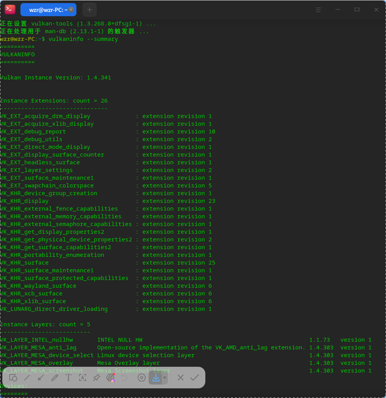Click VK_KHR_surface extension name
The width and height of the screenshot is (386, 398).
point(24,263)
